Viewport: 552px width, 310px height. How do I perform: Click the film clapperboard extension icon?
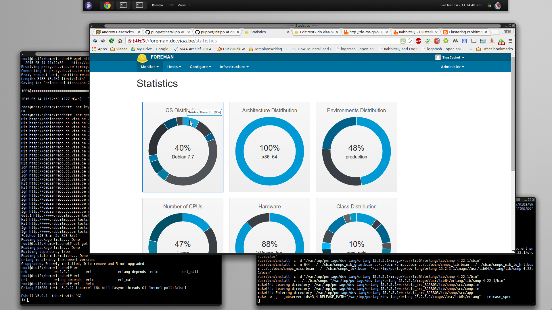click(x=483, y=41)
